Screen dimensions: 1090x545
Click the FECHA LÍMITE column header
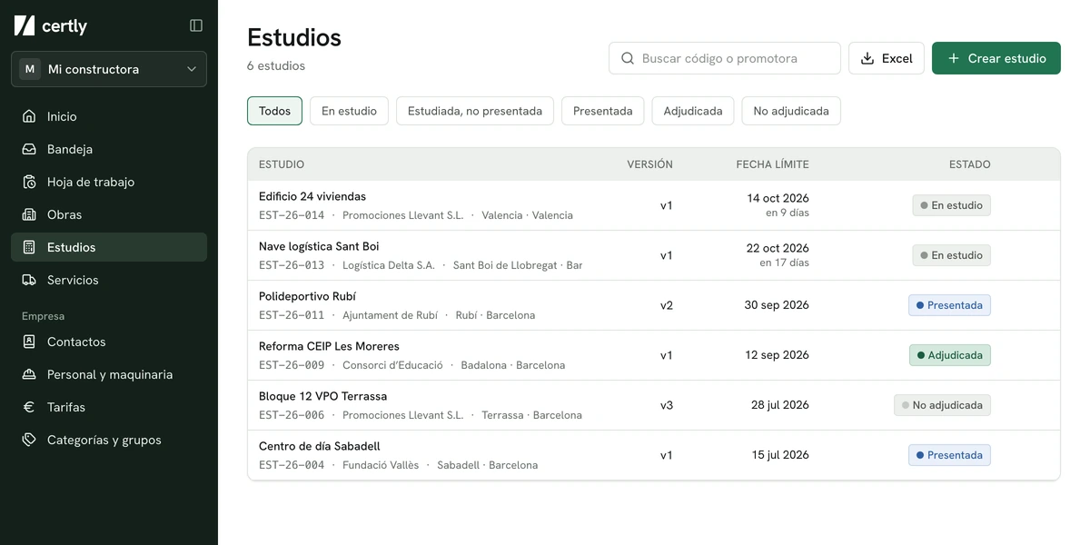[772, 164]
